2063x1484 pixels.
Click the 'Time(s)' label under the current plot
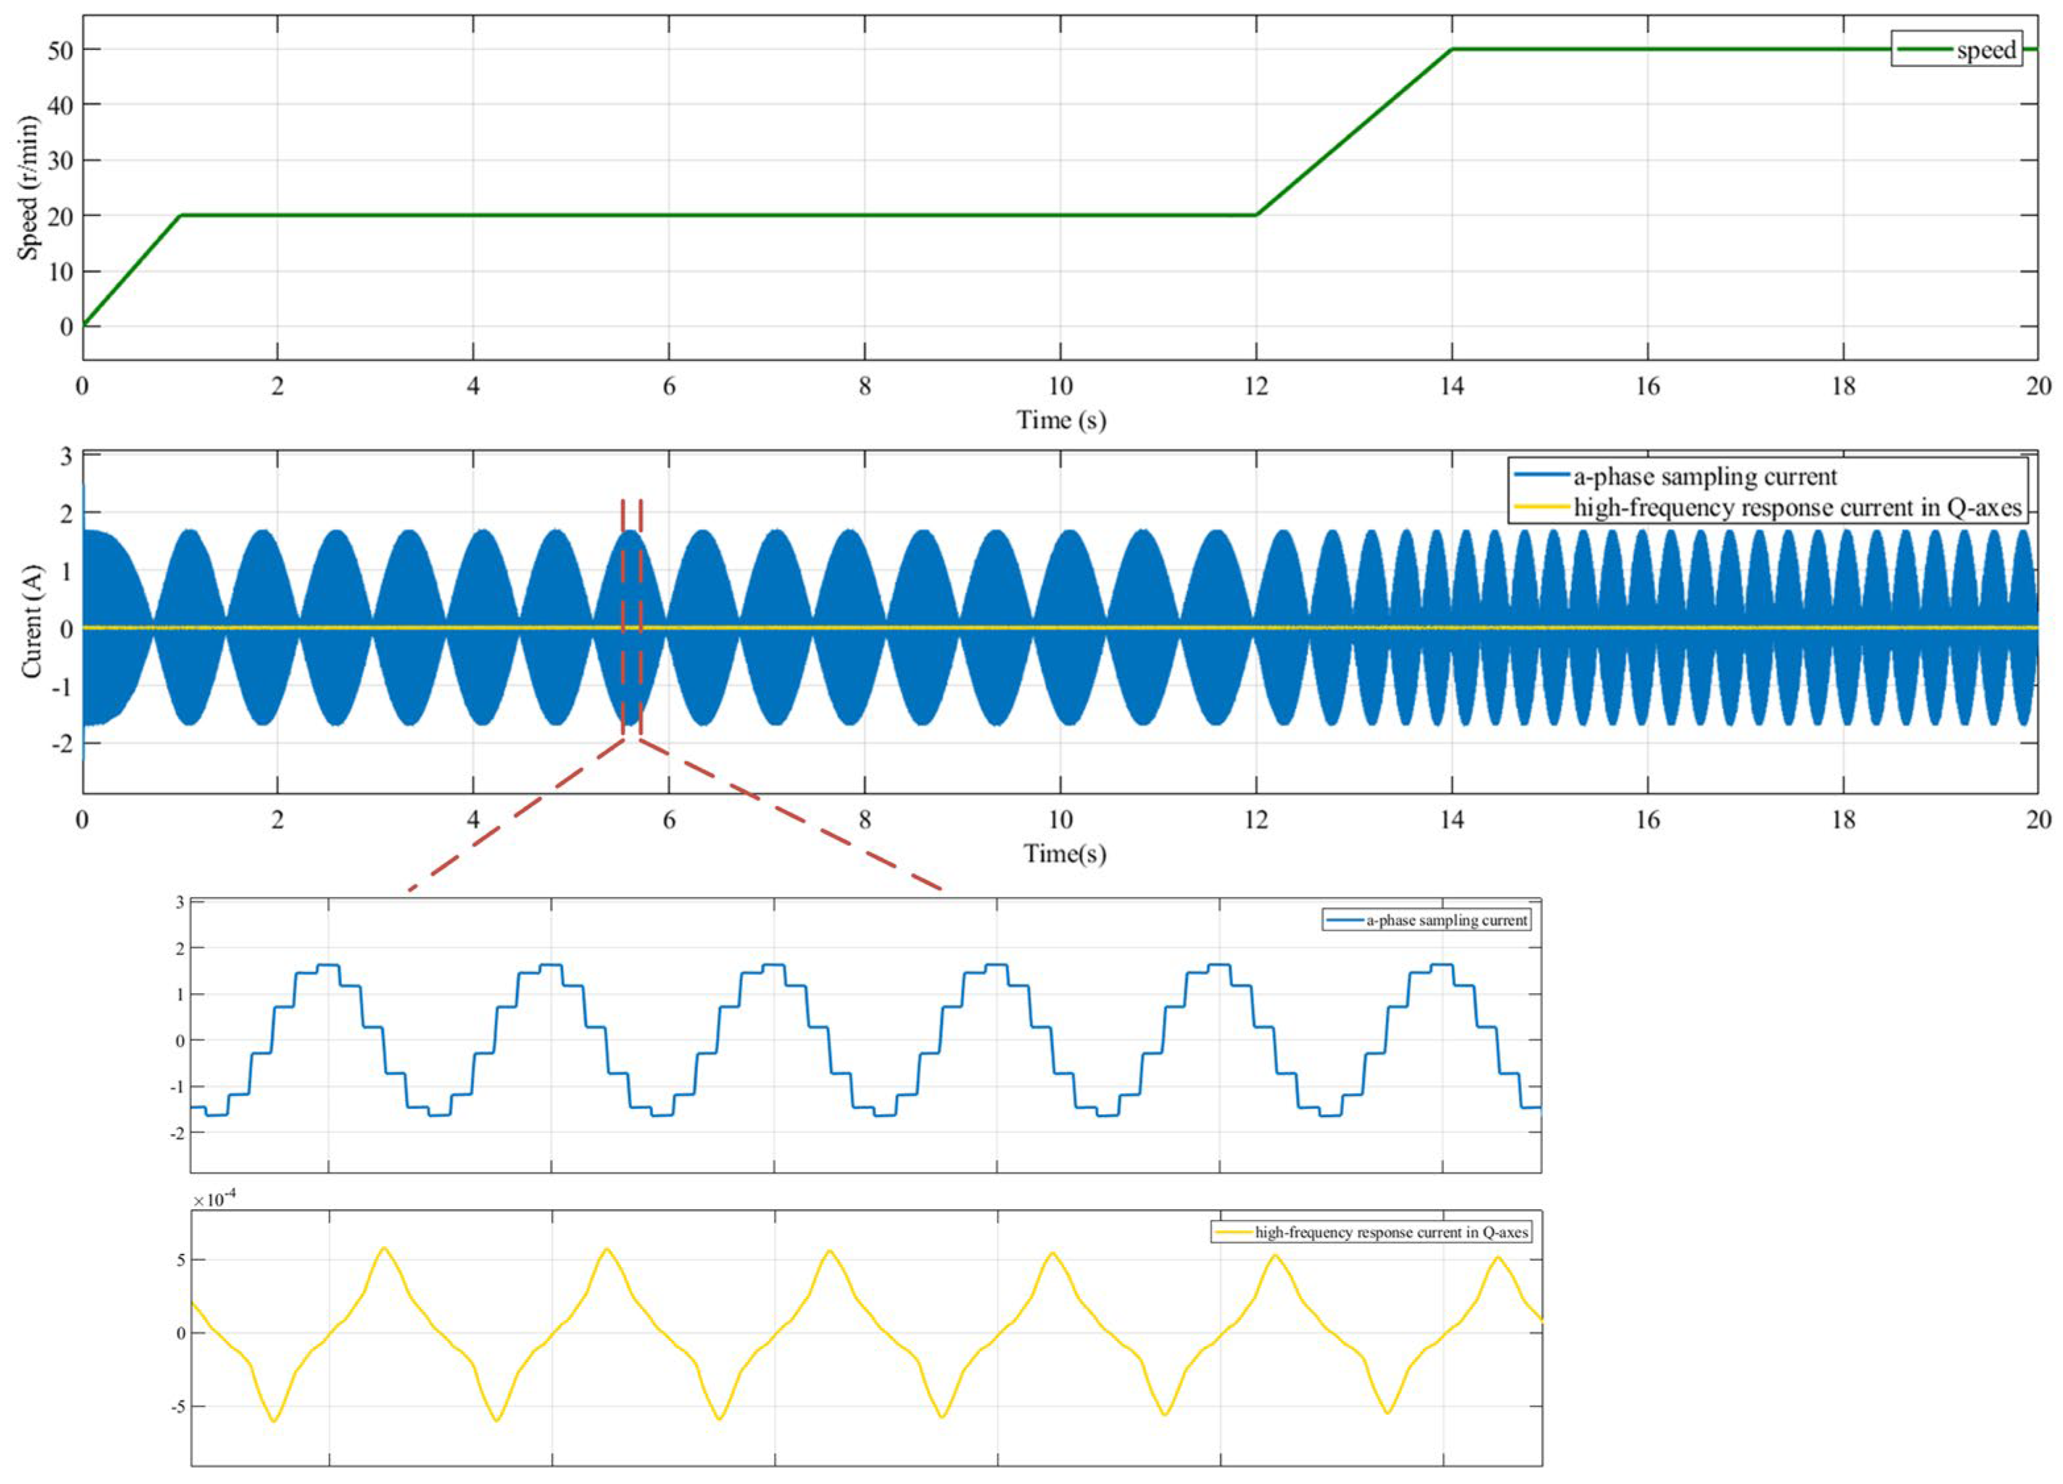tap(1064, 853)
